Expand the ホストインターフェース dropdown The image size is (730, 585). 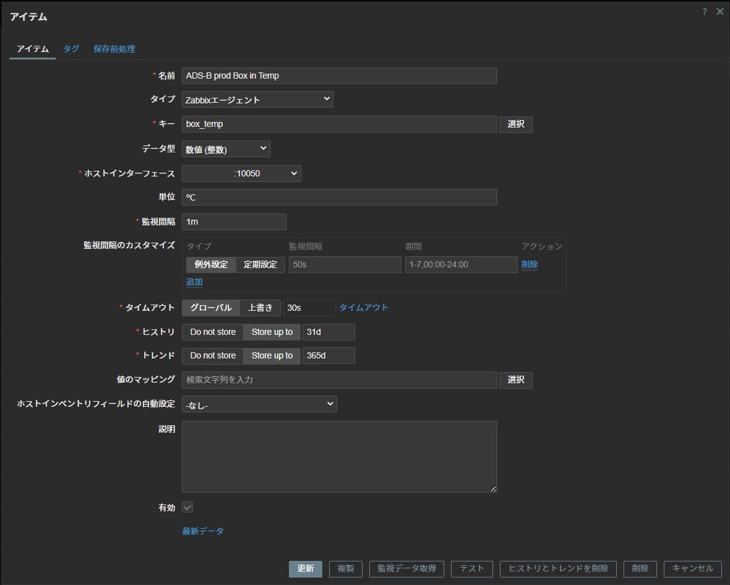pos(241,174)
